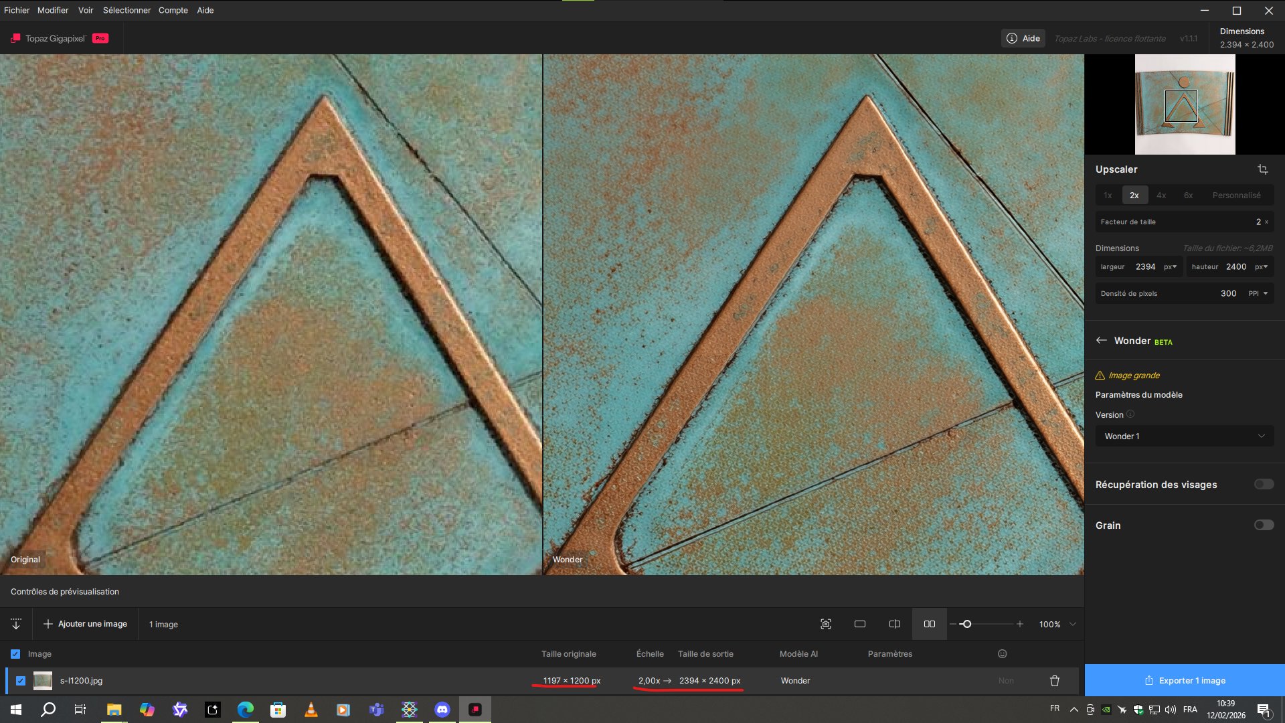Uncheck the s-l1200.jpg image checkbox
The image size is (1285, 723).
(x=21, y=681)
